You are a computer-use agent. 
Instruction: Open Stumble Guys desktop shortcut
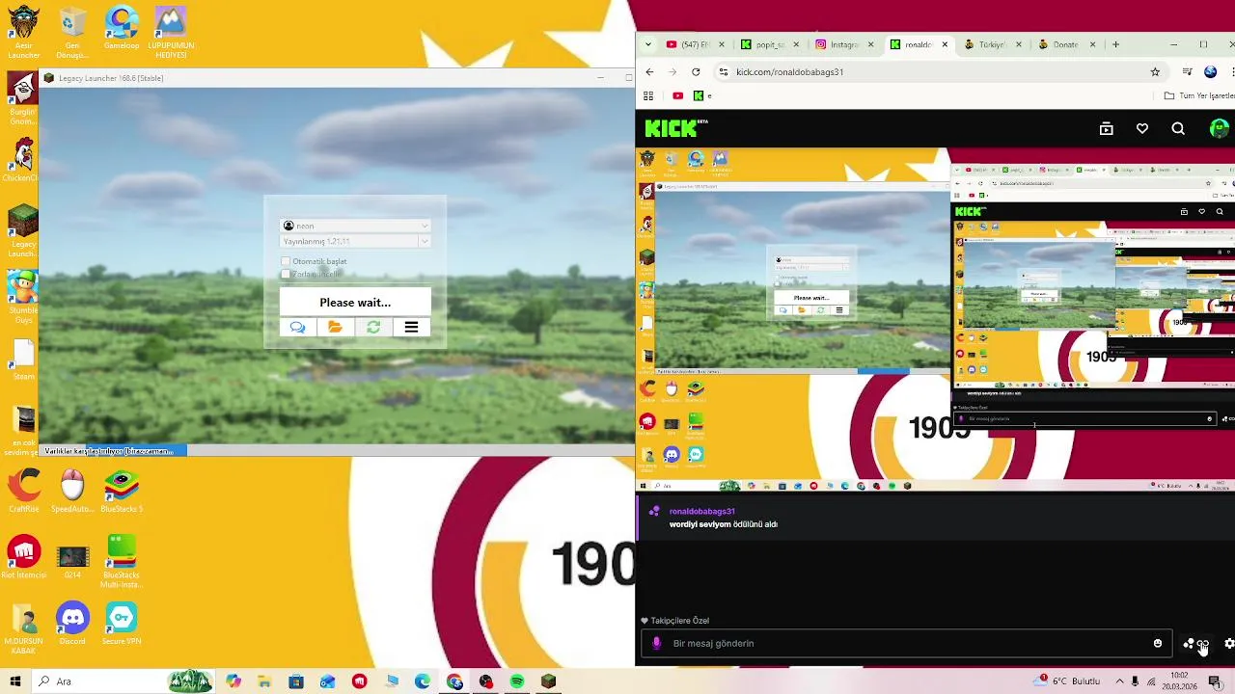point(23,297)
